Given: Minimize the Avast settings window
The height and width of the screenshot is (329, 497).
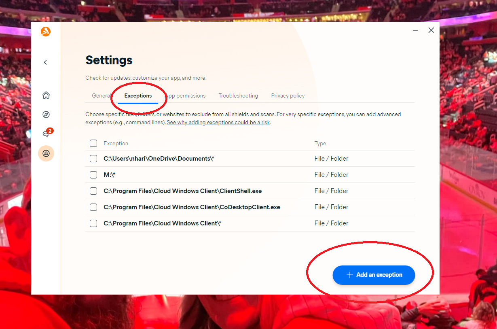Looking at the screenshot, I should coord(415,30).
